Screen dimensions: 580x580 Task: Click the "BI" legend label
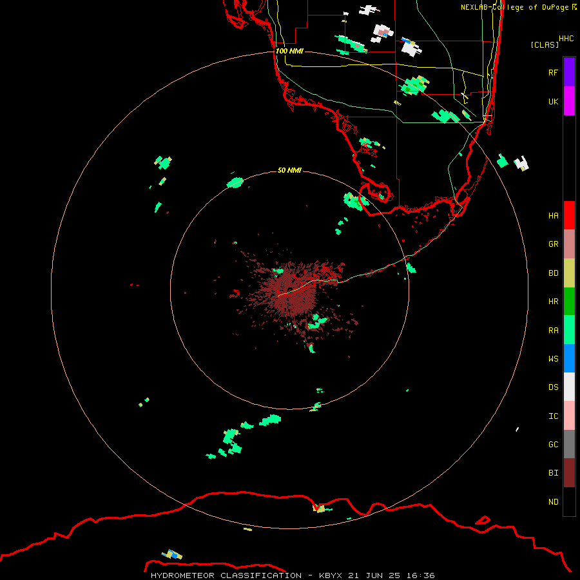tap(553, 473)
